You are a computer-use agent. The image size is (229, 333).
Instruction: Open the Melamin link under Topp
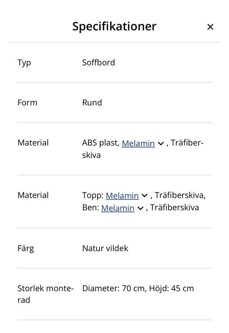tap(122, 196)
